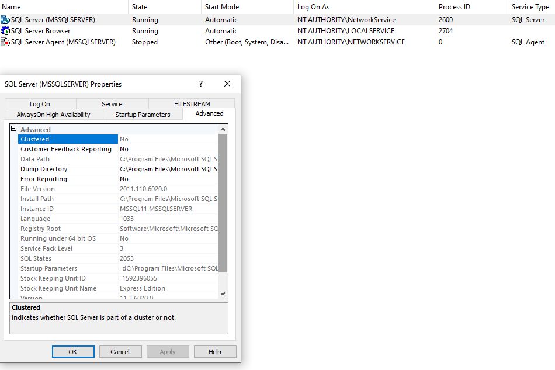
Task: Click the Help button
Action: (x=215, y=352)
